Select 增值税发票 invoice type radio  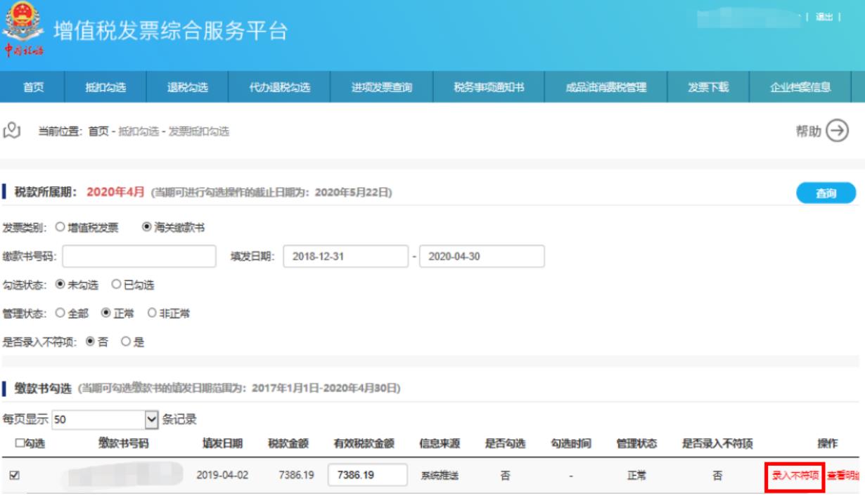[x=60, y=227]
